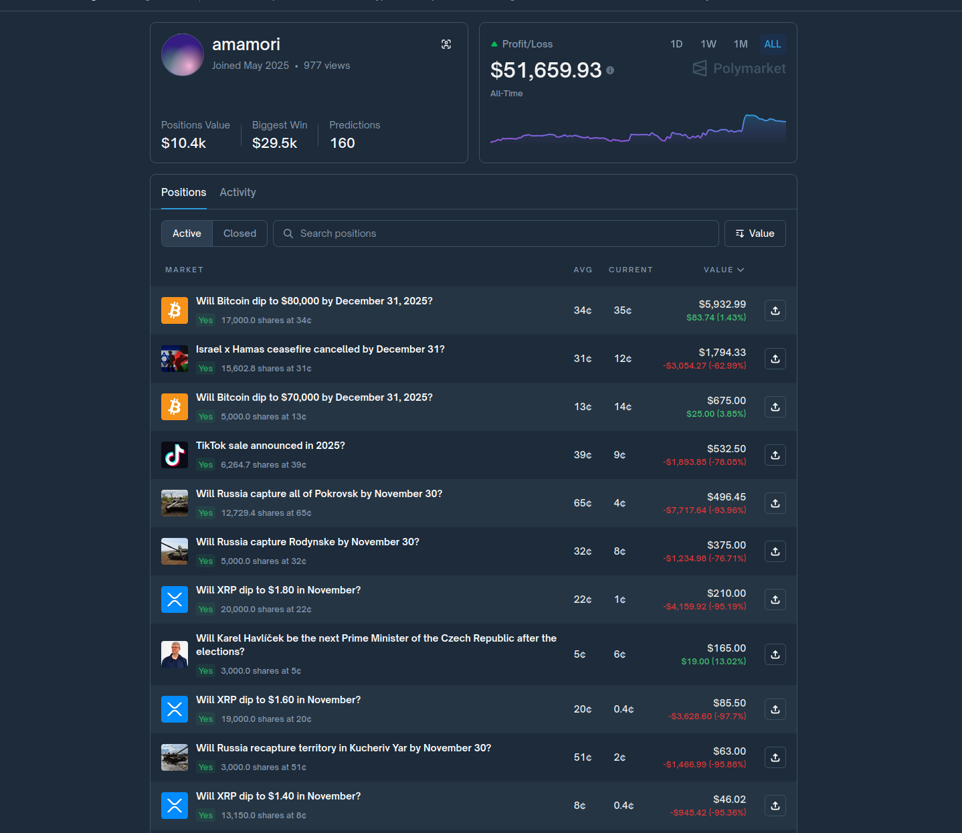Click the TikTok logo icon
This screenshot has width=962, height=833.
(175, 455)
